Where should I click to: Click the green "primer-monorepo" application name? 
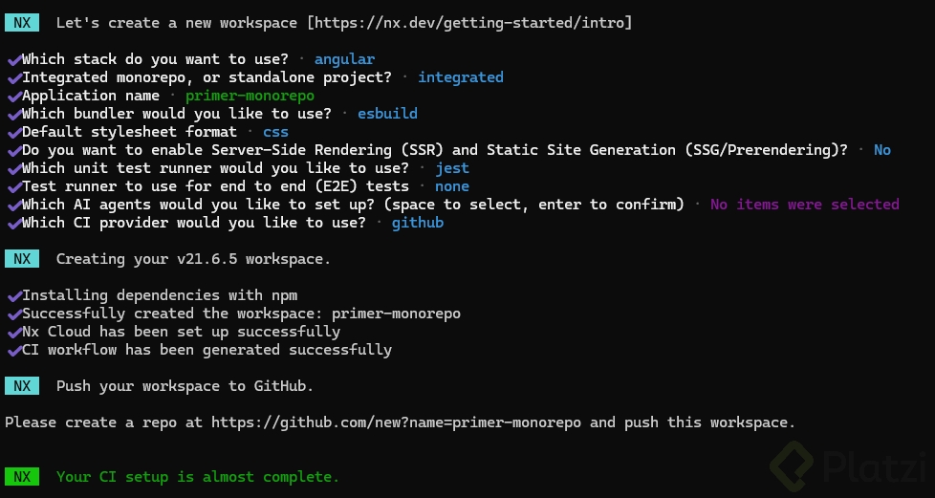click(250, 96)
